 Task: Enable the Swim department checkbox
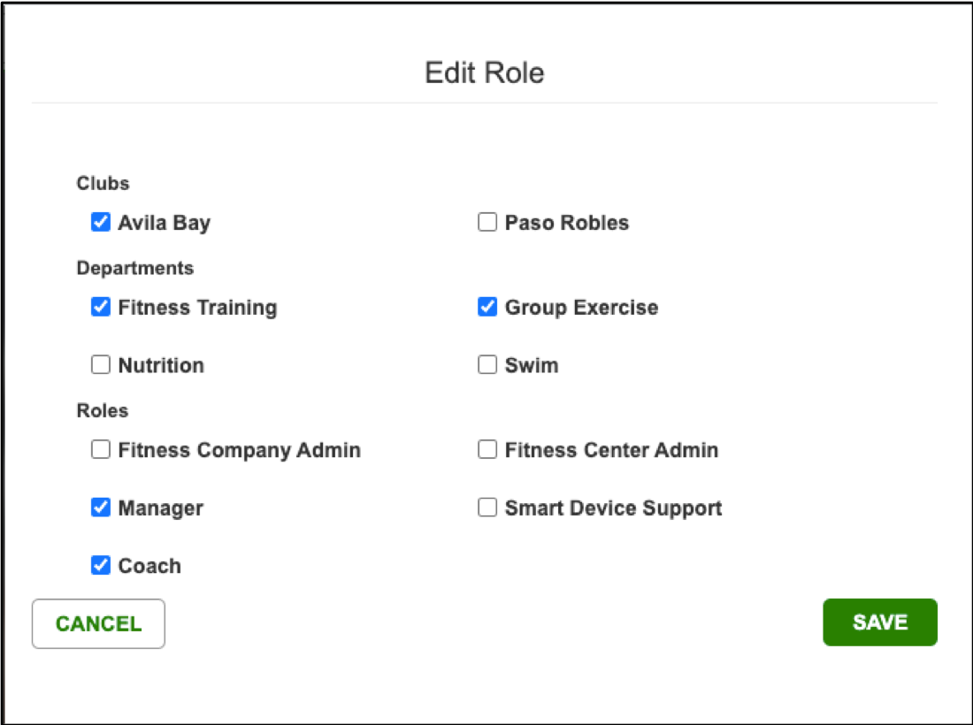(486, 364)
